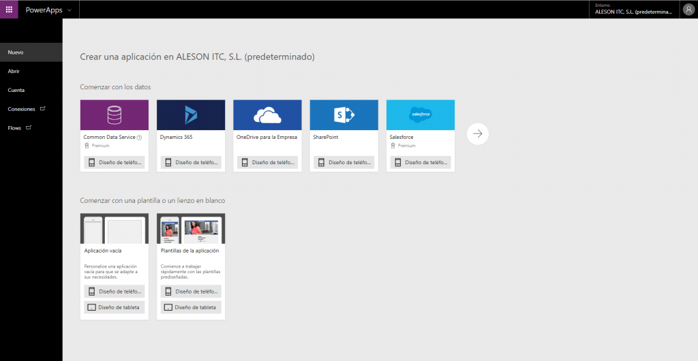Viewport: 698px width, 361px height.
Task: Choose phone layout for Aplicación vacía
Action: coord(115,292)
